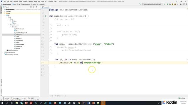This screenshot has width=188, height=105.
Task: Collapse the jaroslavbeno package node
Action: pos(9,25)
